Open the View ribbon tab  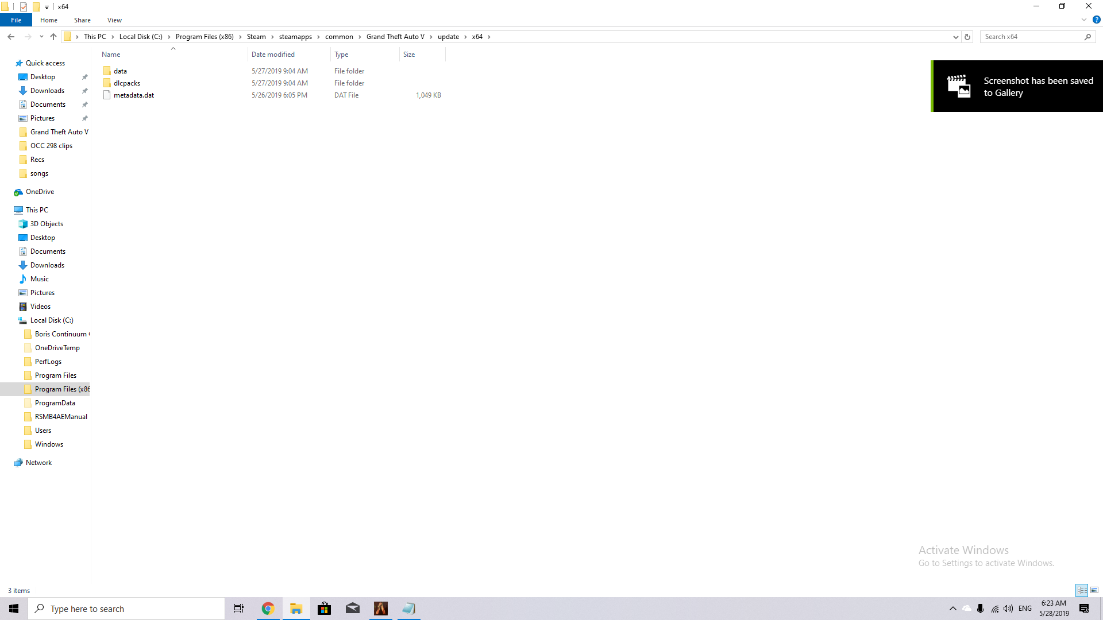(114, 20)
